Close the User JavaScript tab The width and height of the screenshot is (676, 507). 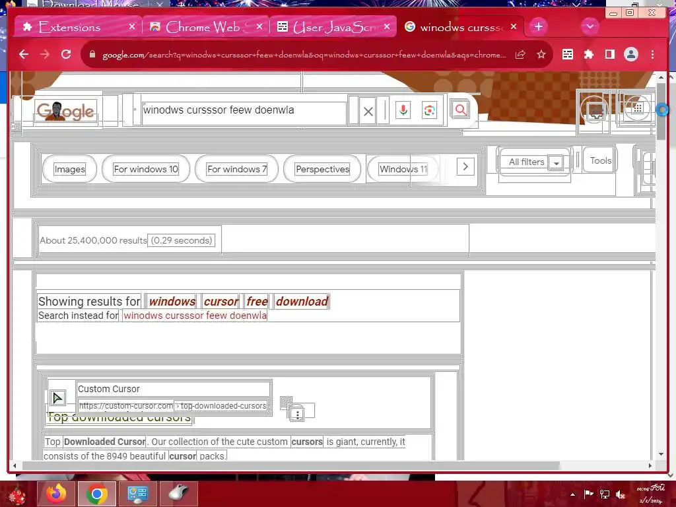(387, 26)
